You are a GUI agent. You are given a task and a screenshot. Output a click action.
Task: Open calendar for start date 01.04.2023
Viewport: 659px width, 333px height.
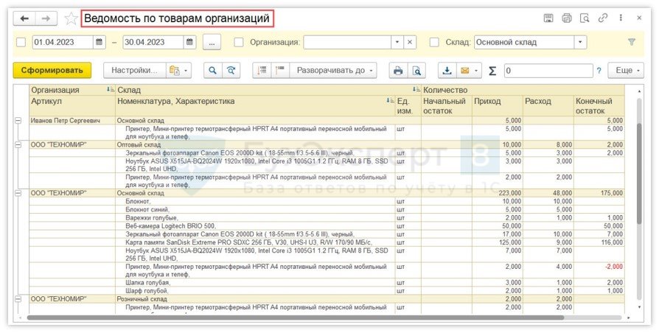point(100,42)
